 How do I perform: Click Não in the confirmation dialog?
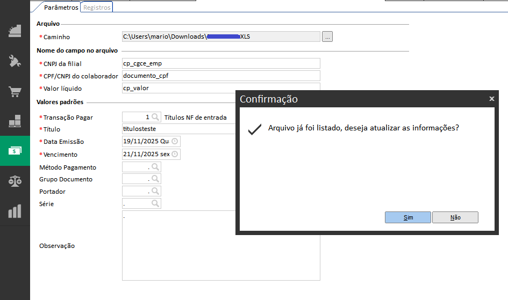[455, 217]
